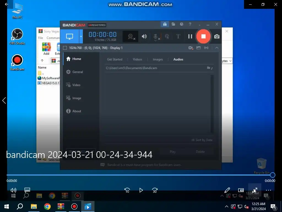Toggle Bandicam mouse click effects icon
The height and width of the screenshot is (212, 282).
167,37
